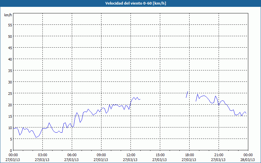Pick the 27/03/13 date beneath 09:00
This screenshot has height=163, width=261.
(101, 160)
